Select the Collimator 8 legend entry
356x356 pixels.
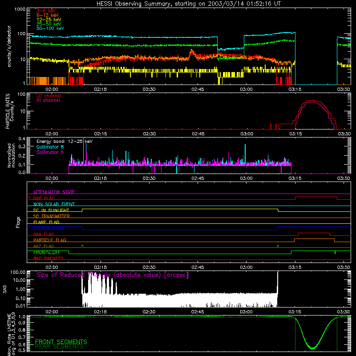click(x=50, y=147)
